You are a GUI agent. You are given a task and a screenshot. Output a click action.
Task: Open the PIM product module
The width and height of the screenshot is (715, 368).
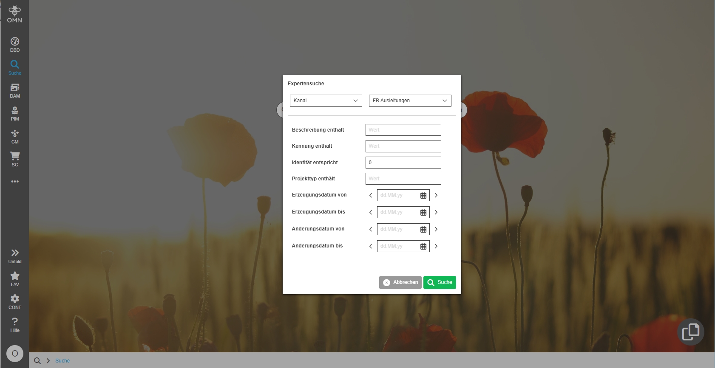tap(15, 113)
